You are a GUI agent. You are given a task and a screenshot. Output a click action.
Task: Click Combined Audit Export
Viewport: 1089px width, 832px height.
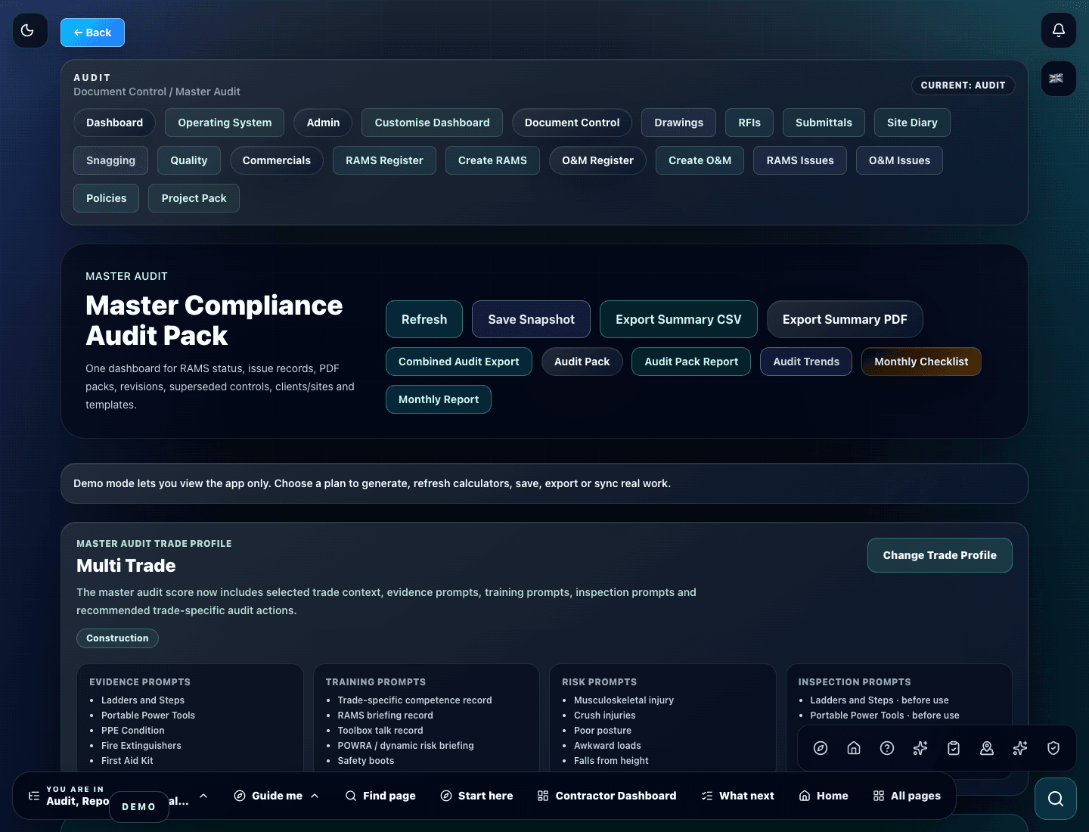(458, 362)
